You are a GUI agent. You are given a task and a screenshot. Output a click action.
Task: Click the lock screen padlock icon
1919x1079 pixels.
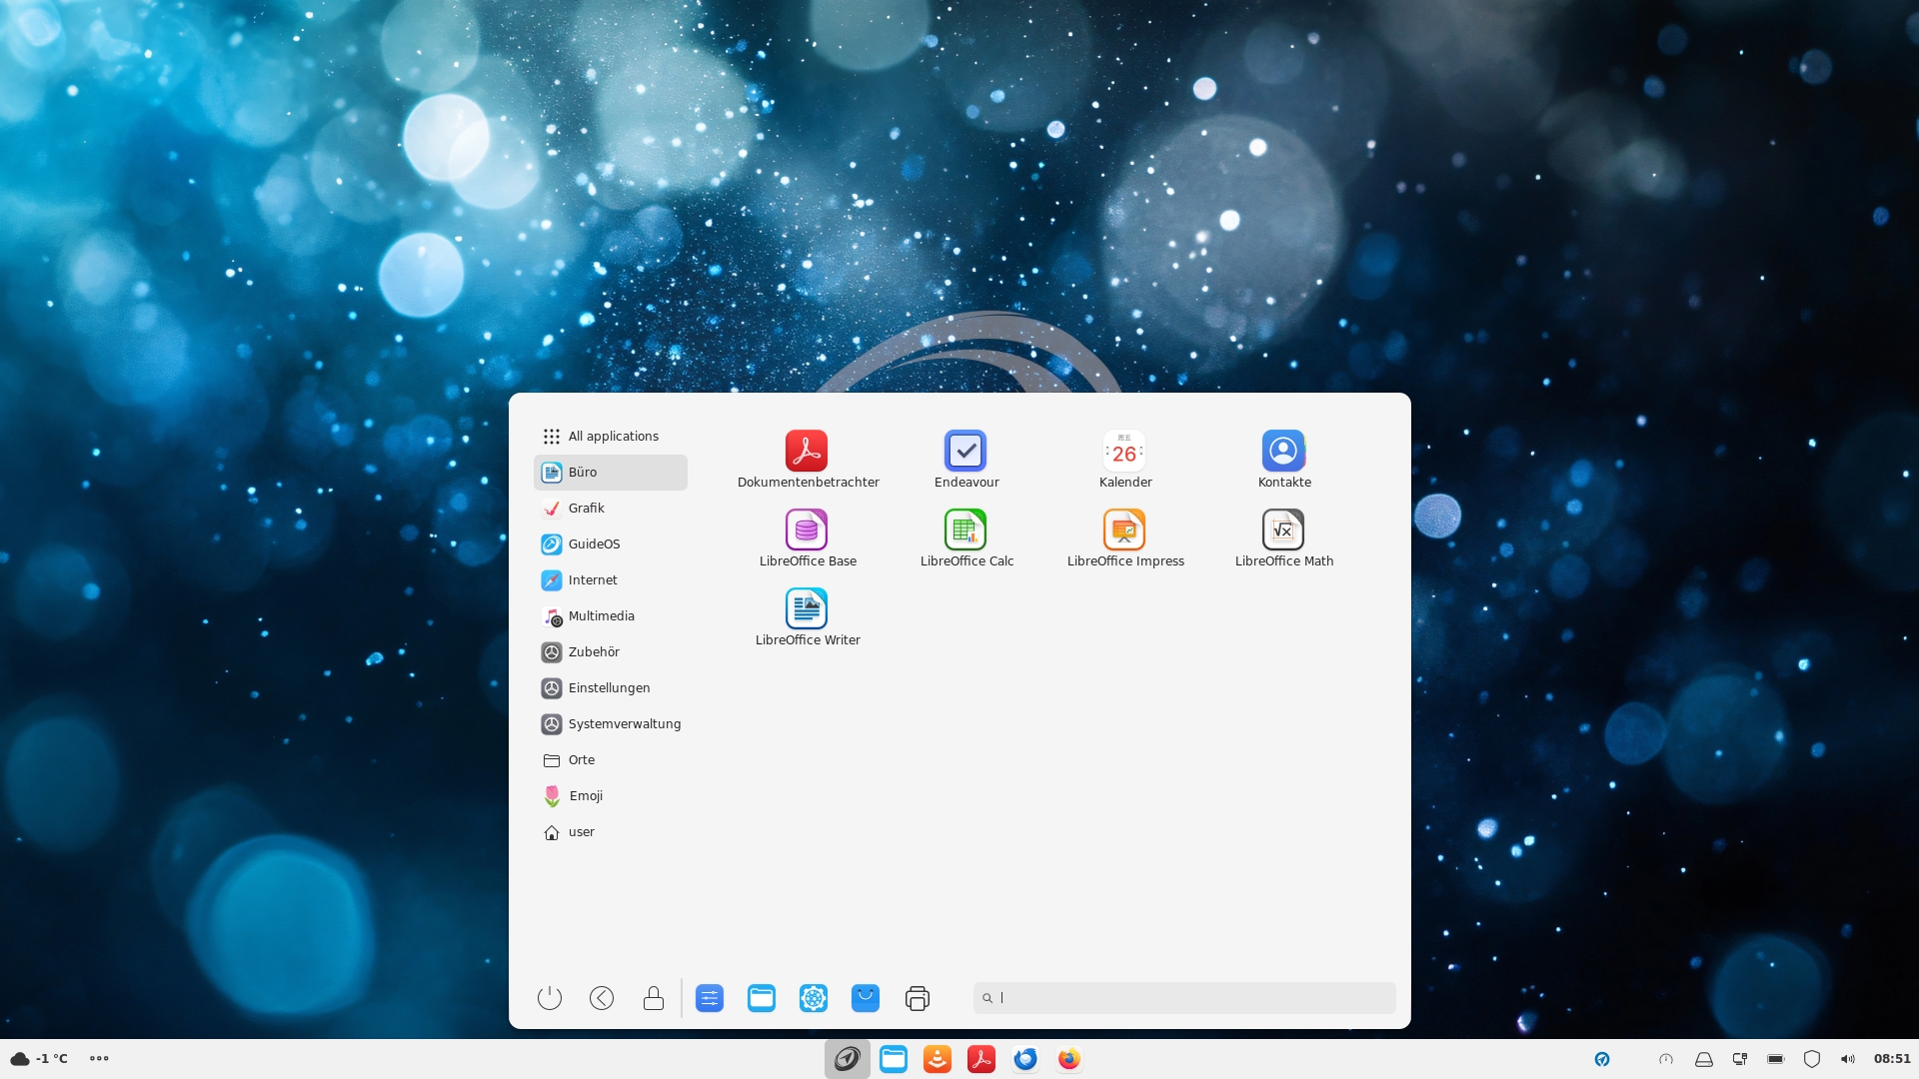[654, 998]
